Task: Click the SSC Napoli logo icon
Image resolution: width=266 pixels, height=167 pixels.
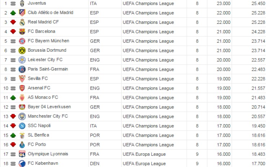Action: point(22,126)
